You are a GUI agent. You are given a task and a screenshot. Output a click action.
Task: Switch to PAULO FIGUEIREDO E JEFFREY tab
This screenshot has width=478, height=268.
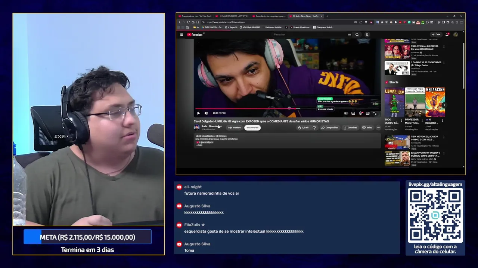232,16
